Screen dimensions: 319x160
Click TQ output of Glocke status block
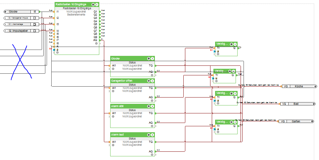(x=151, y=66)
